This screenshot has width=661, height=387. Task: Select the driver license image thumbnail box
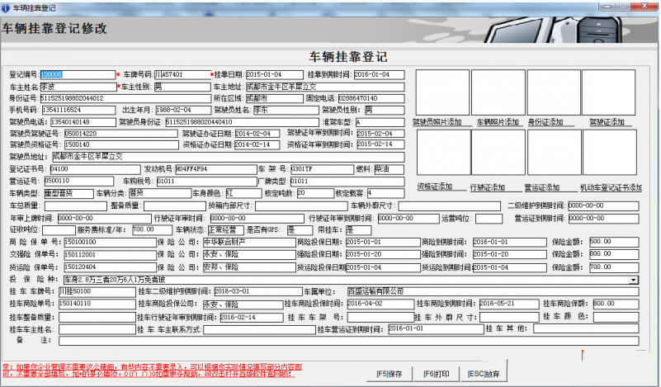click(608, 92)
